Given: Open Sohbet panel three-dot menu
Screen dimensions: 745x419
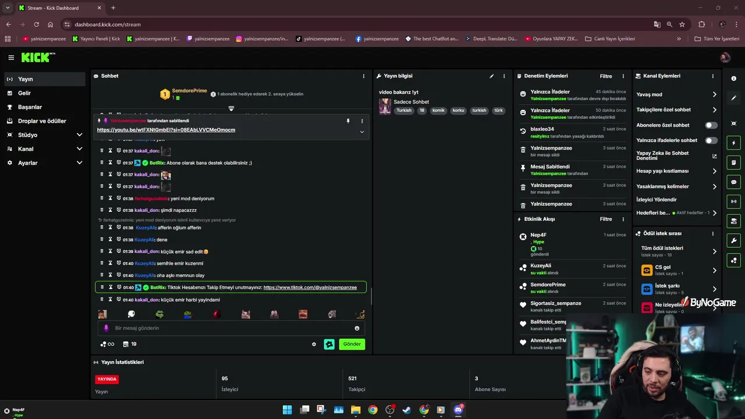Looking at the screenshot, I should pyautogui.click(x=364, y=76).
